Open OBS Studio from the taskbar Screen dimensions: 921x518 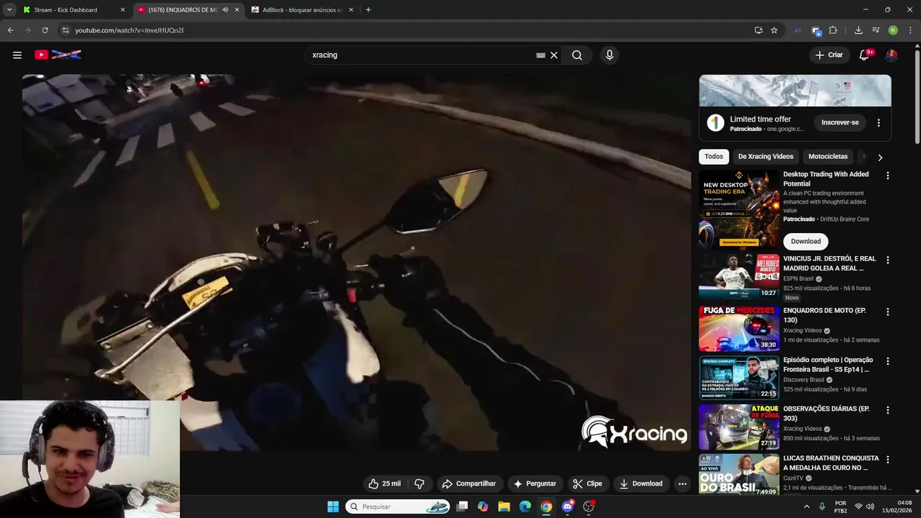(x=589, y=506)
